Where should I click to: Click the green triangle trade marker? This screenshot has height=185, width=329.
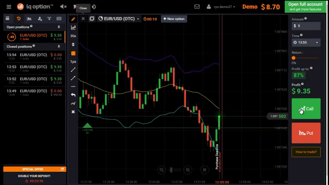[x=87, y=125]
